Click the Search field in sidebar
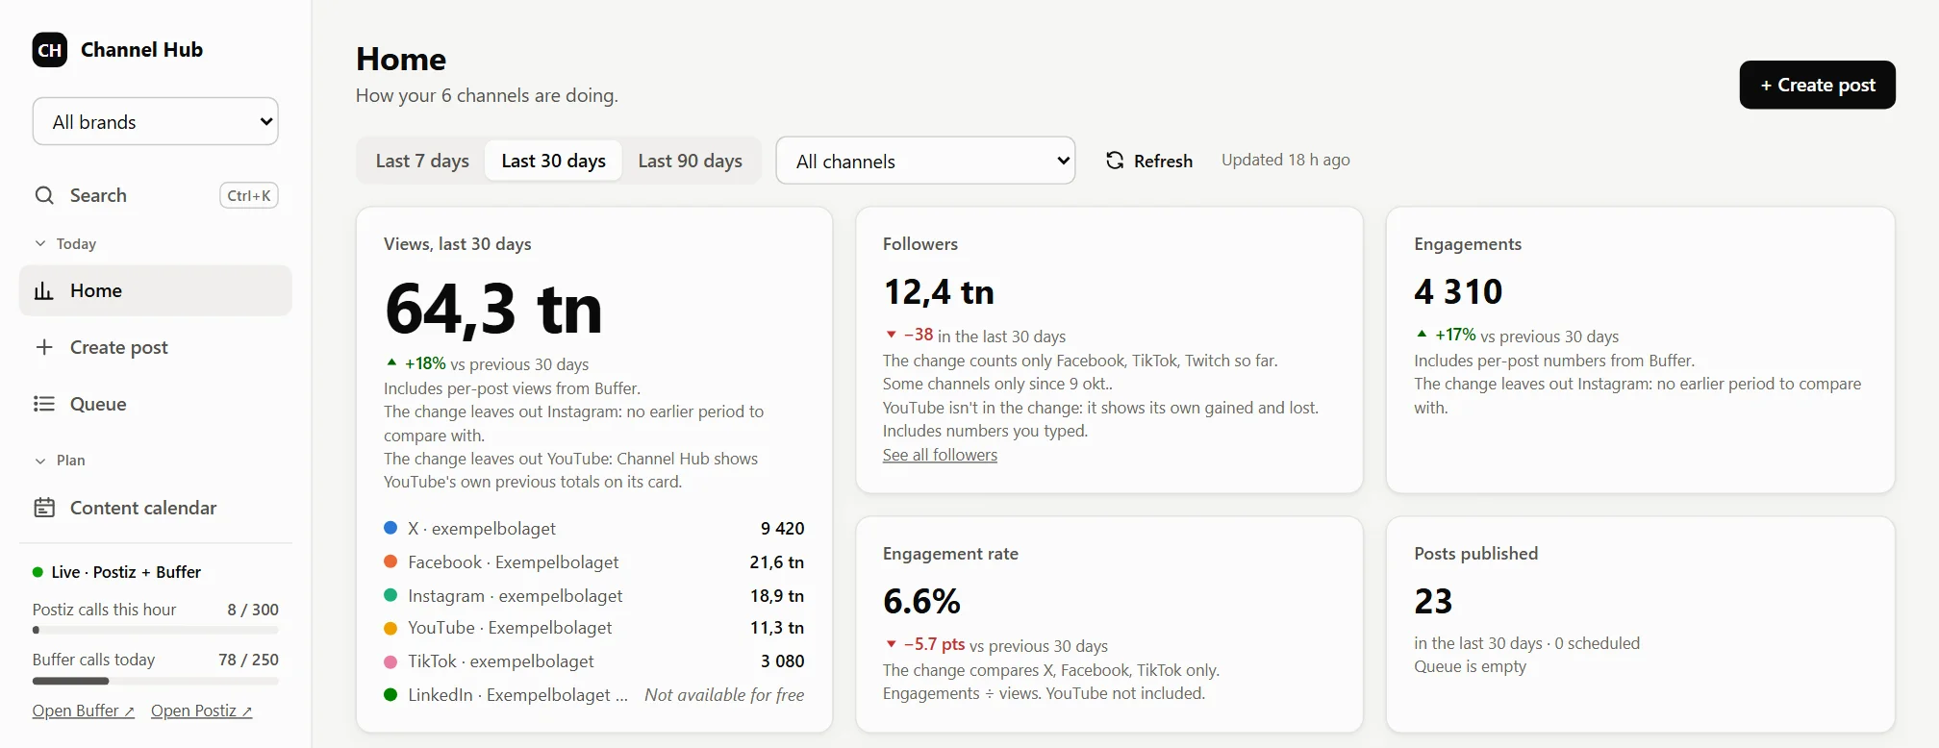 click(156, 195)
